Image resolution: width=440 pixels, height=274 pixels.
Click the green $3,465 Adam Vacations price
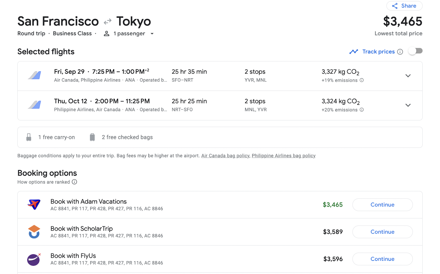click(x=333, y=205)
